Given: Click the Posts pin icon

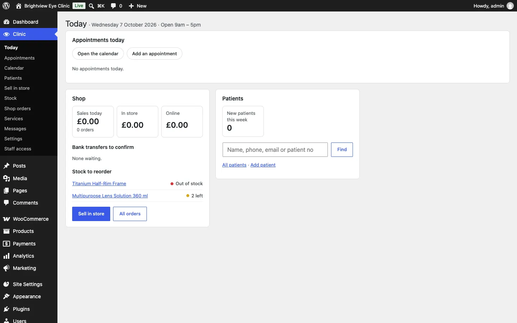Looking at the screenshot, I should [6, 166].
